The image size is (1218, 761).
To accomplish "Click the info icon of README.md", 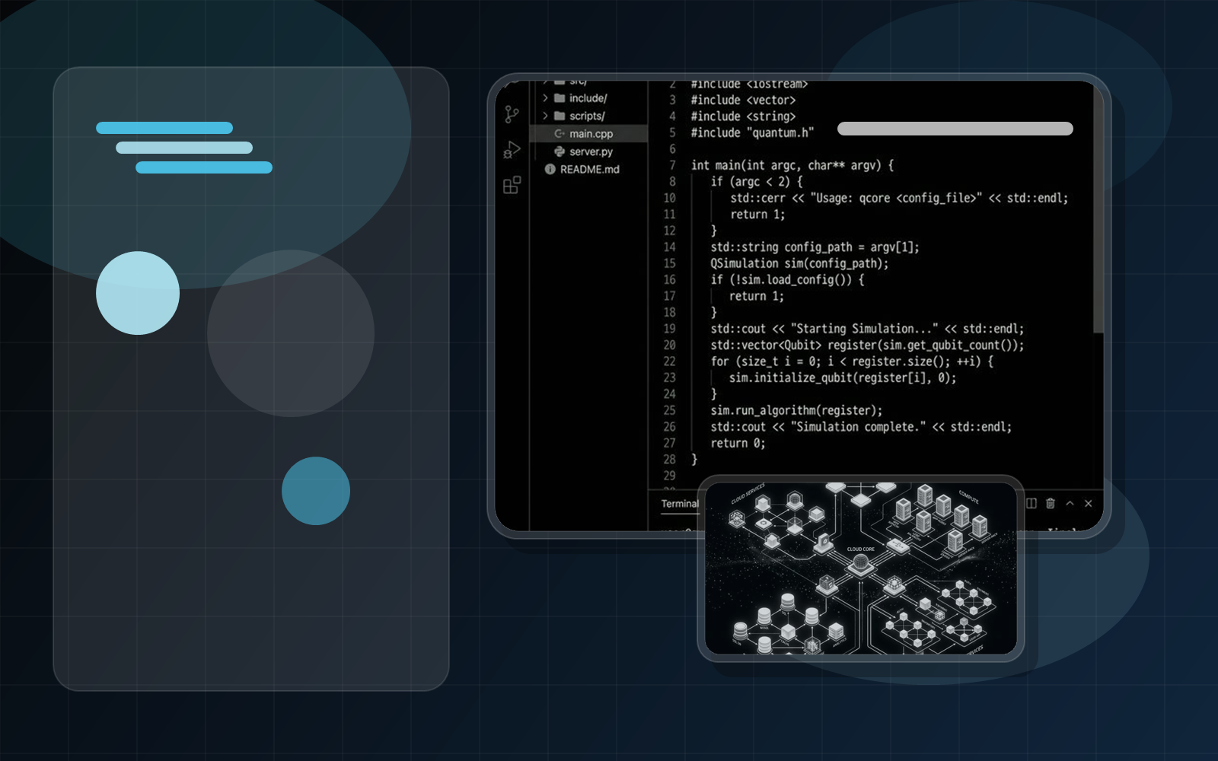I will pyautogui.click(x=550, y=169).
